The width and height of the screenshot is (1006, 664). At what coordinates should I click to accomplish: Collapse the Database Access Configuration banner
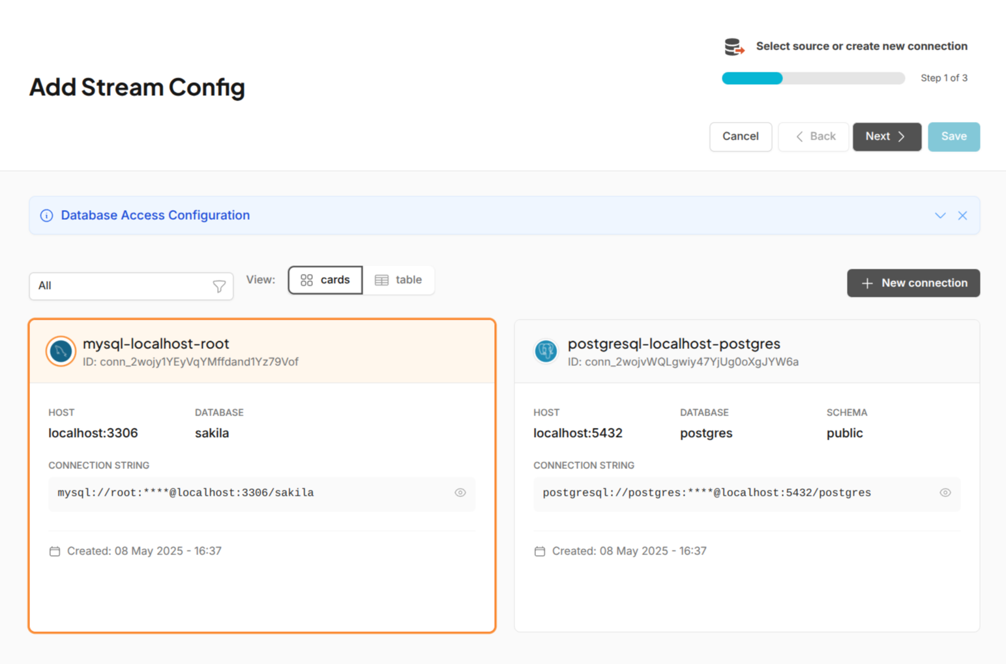pyautogui.click(x=939, y=215)
